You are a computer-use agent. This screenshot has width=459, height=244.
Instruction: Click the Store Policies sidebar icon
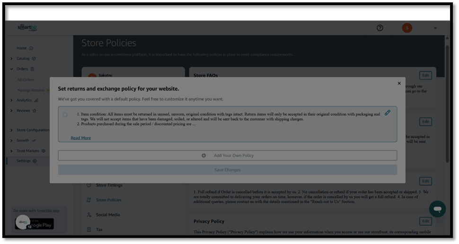(89, 200)
